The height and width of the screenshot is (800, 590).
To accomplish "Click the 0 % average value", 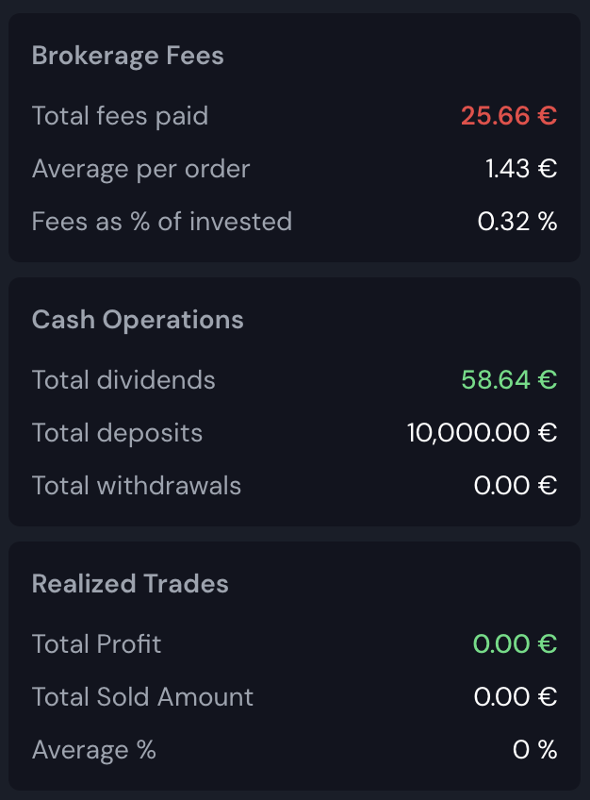I will coord(535,749).
